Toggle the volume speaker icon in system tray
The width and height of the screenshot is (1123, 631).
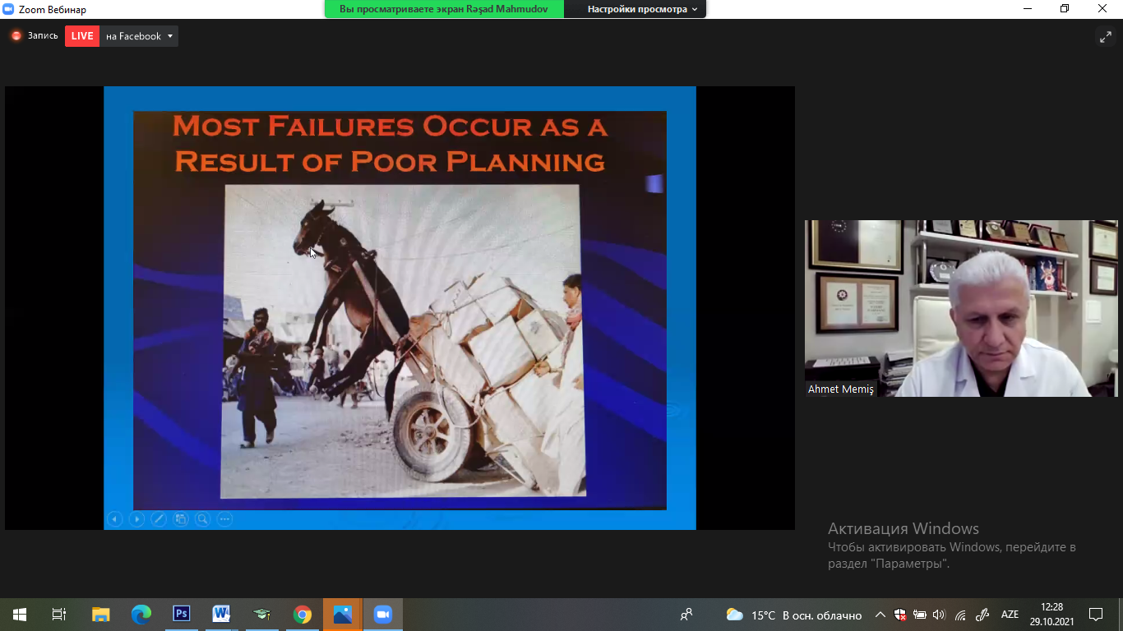point(940,615)
